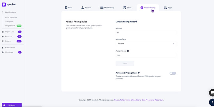Image resolution: width=214 pixels, height=107 pixels.
Task: Click the Spocket logo icon
Action: tap(4, 4)
